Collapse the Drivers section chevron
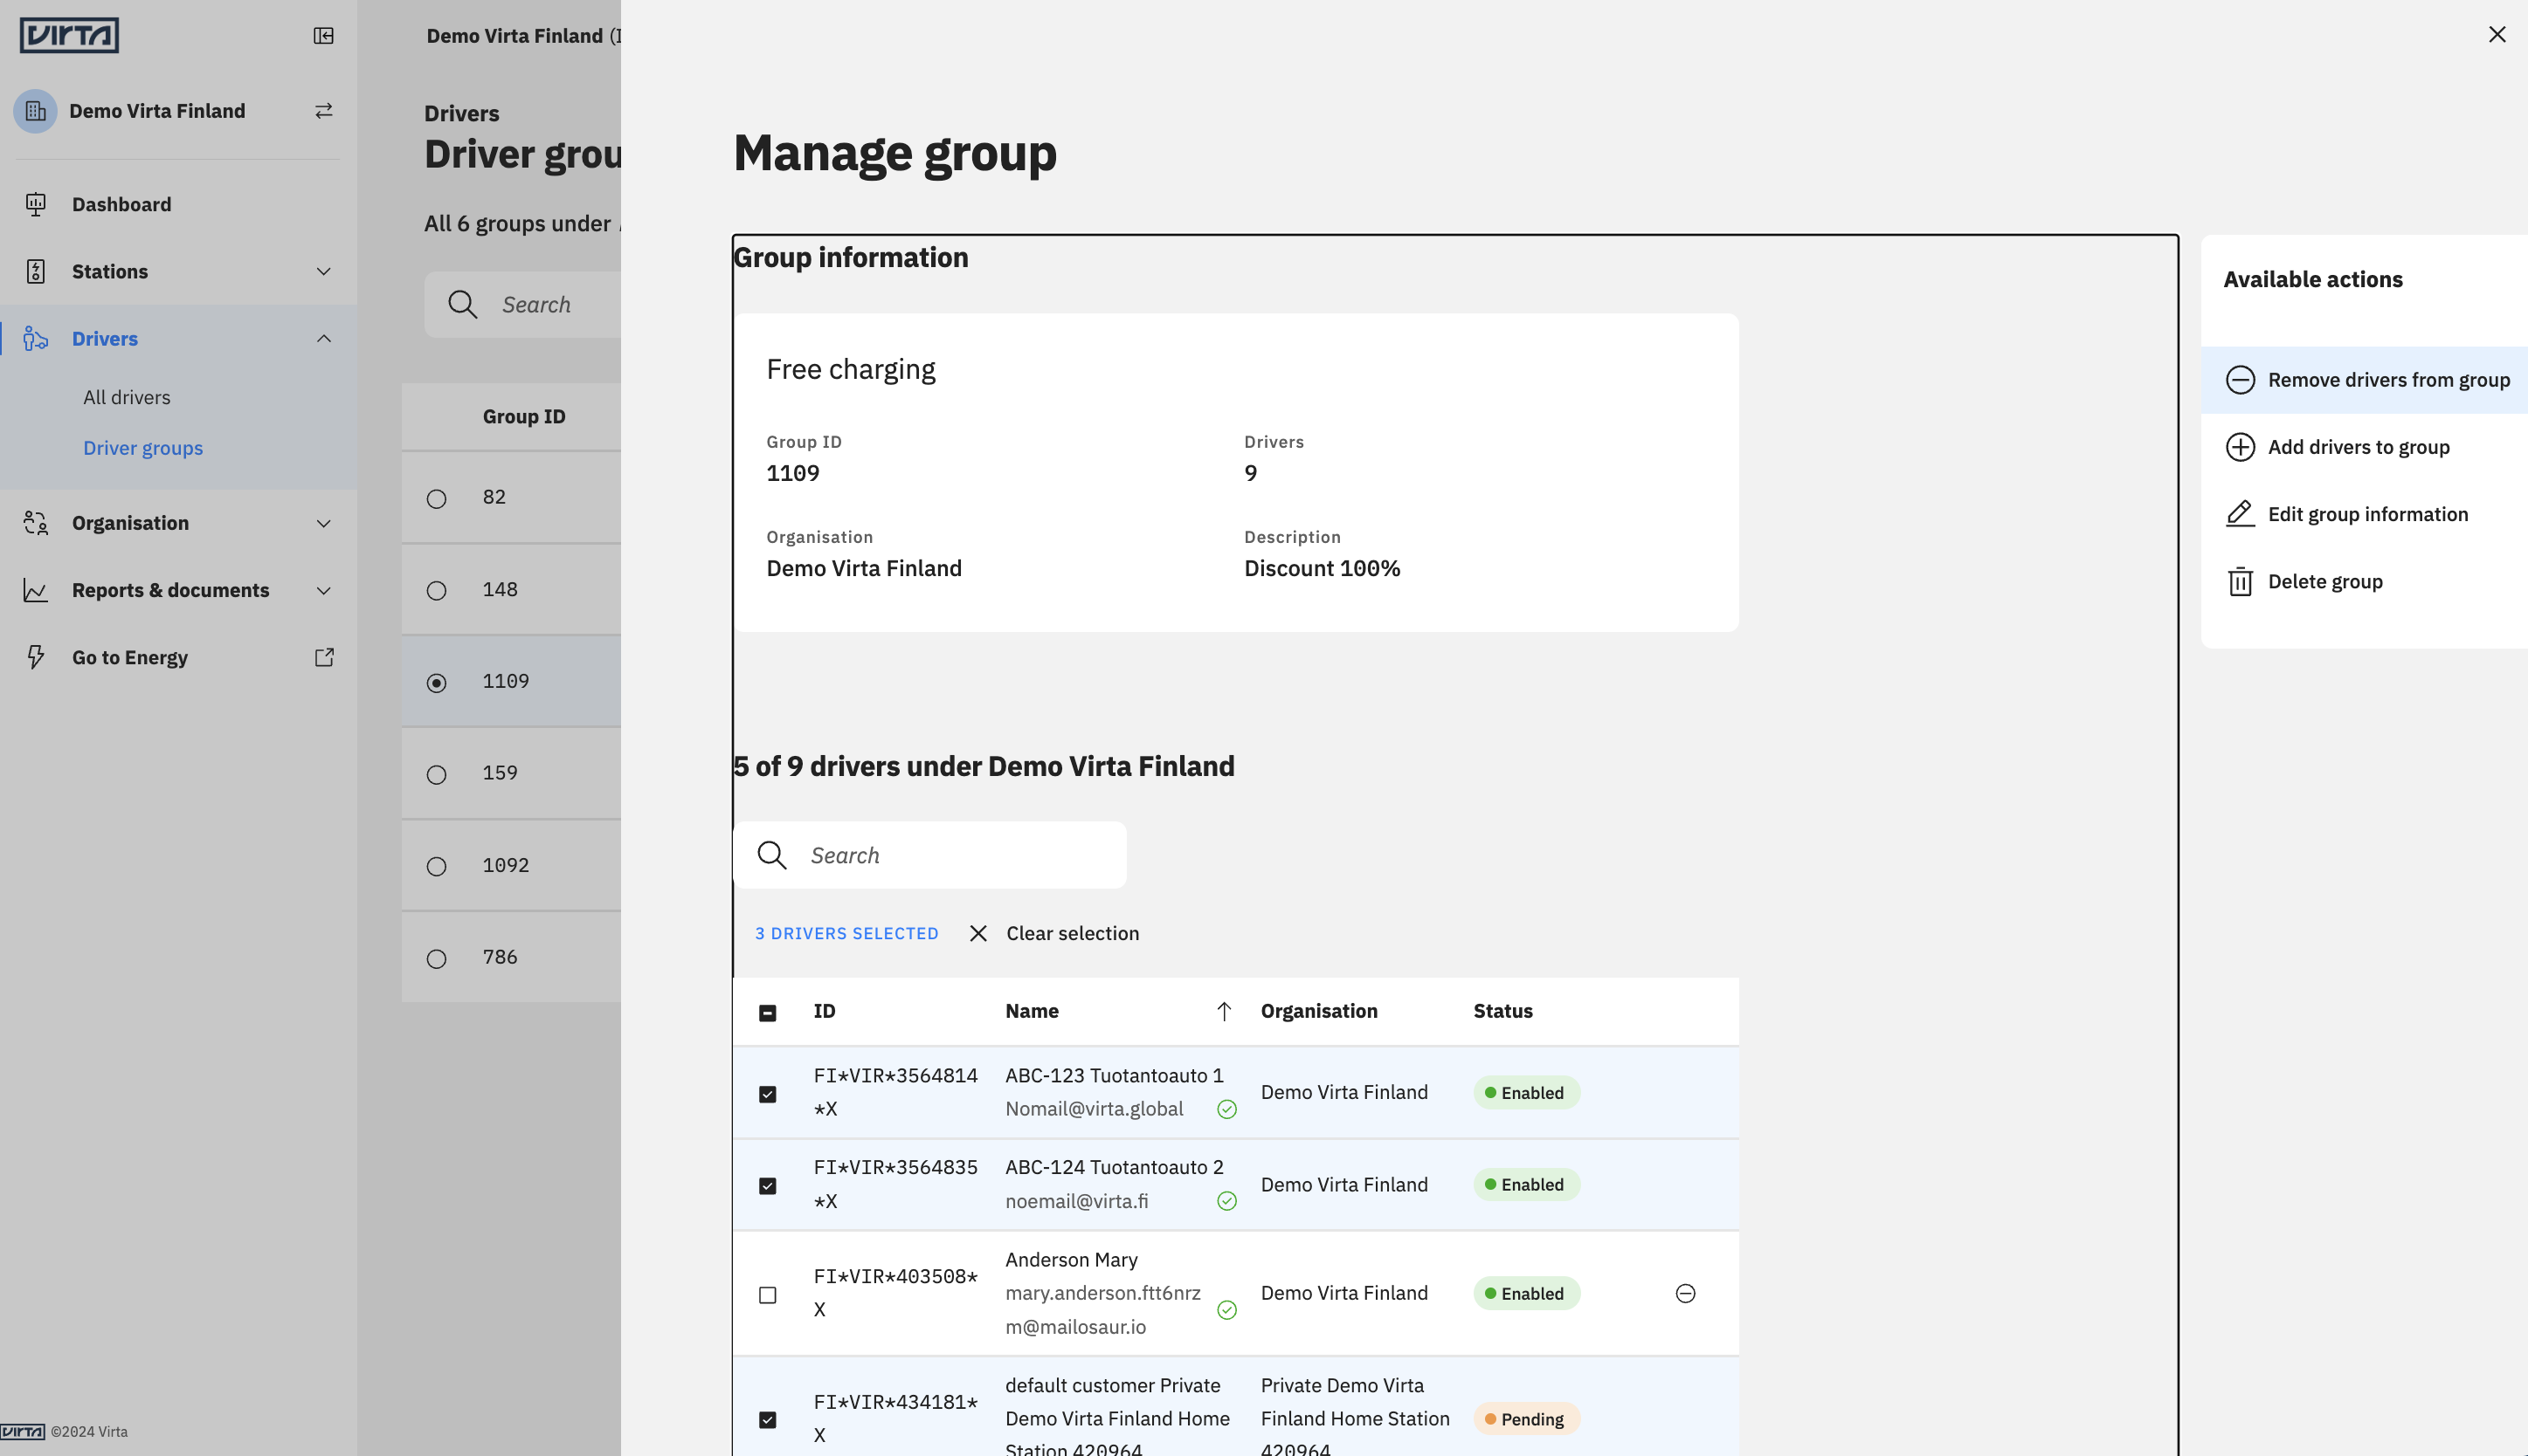This screenshot has width=2528, height=1456. pyautogui.click(x=323, y=338)
